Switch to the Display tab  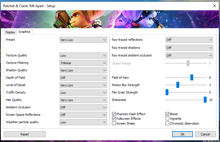coord(10,32)
